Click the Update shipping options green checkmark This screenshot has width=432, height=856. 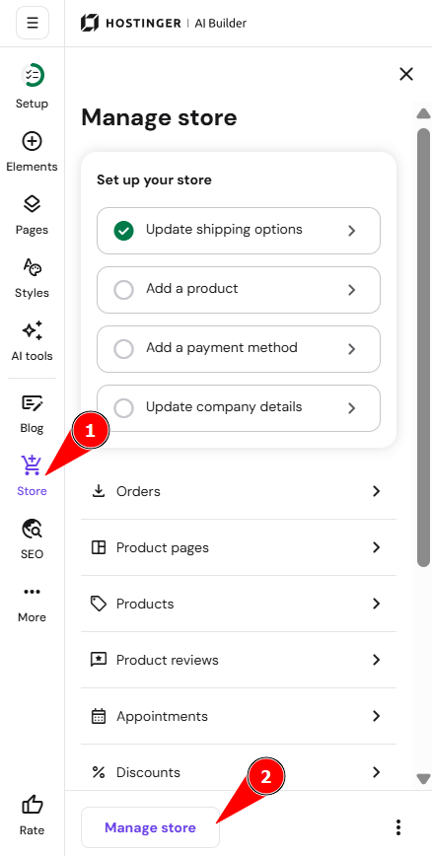coord(124,231)
